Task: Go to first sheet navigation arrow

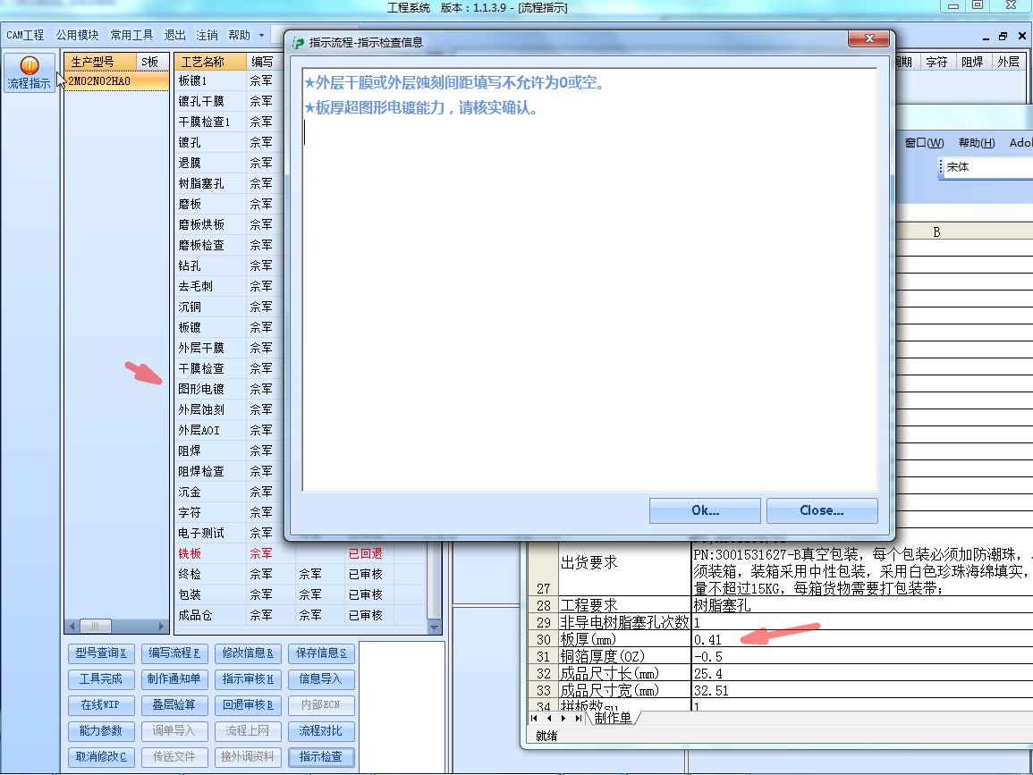Action: [x=534, y=719]
